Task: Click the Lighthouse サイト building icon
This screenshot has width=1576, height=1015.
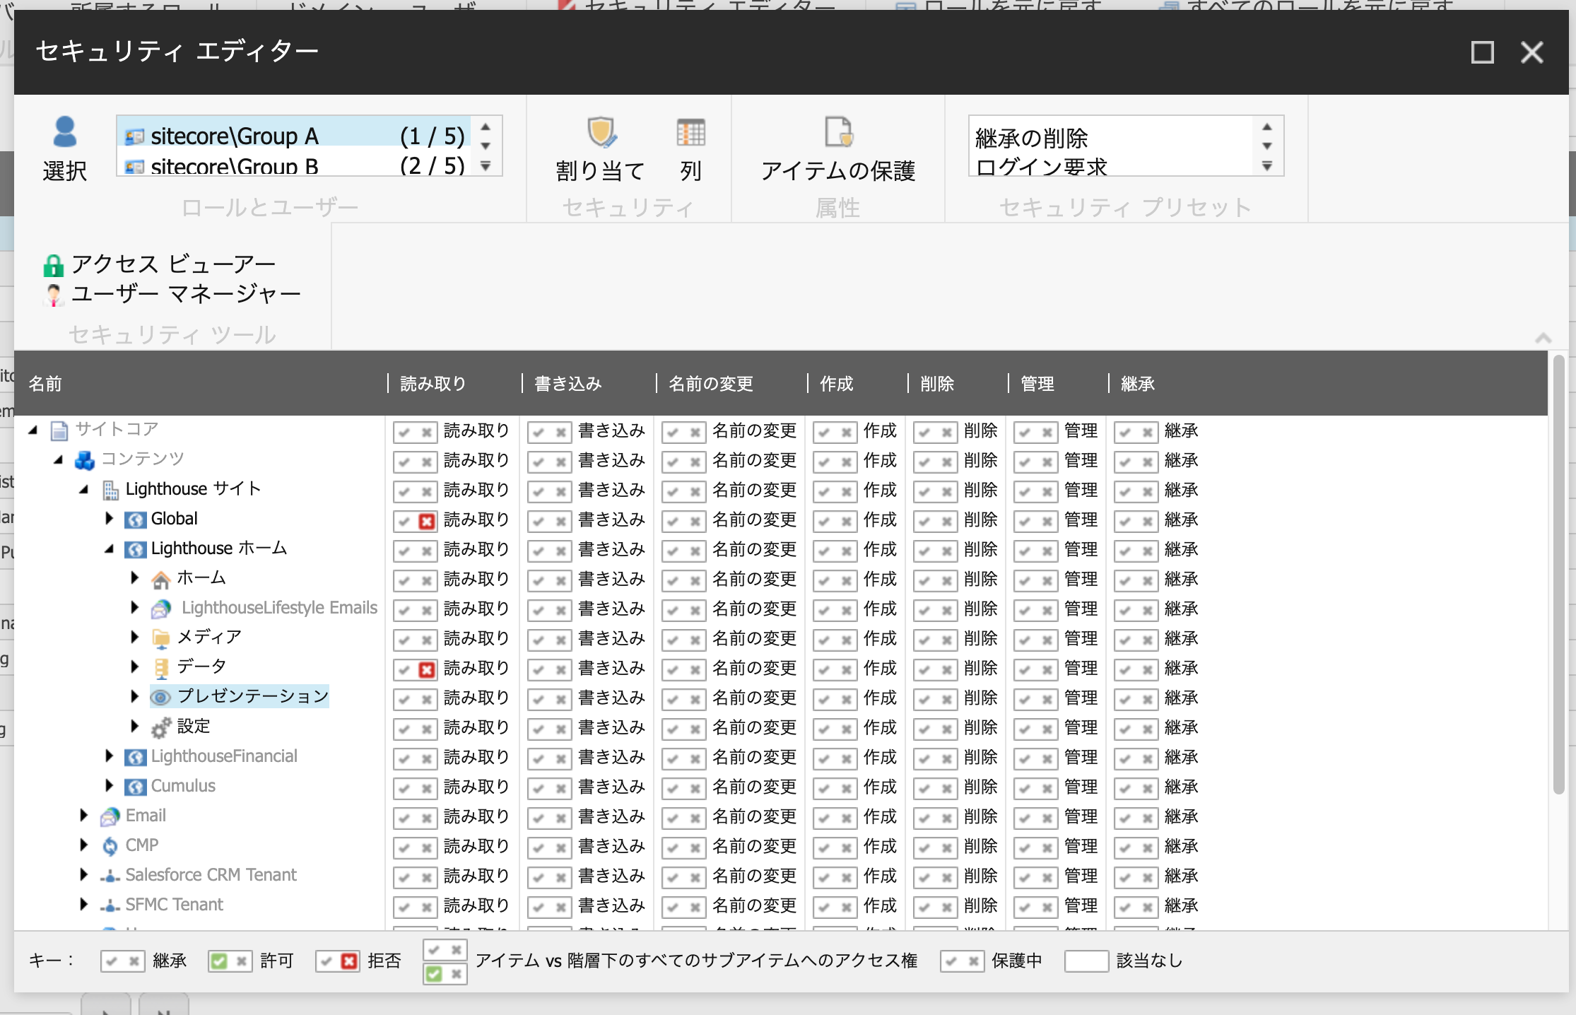Action: tap(110, 490)
